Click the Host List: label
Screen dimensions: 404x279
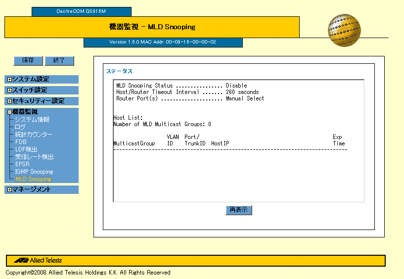tap(128, 118)
